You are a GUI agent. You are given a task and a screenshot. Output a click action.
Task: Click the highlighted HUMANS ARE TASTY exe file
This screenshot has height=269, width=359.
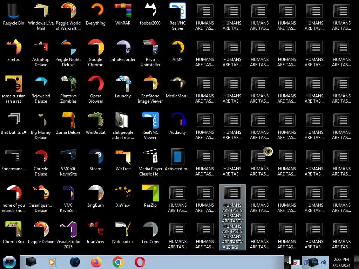(x=232, y=217)
